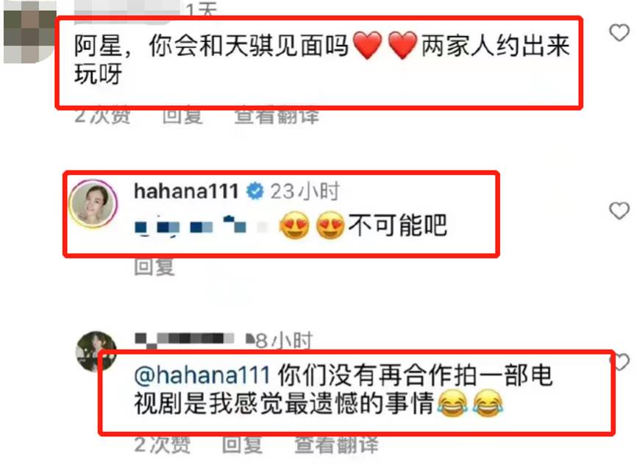The image size is (637, 473).
Task: Open the dark avatar of the 8小时 commenter
Action: coord(96,351)
